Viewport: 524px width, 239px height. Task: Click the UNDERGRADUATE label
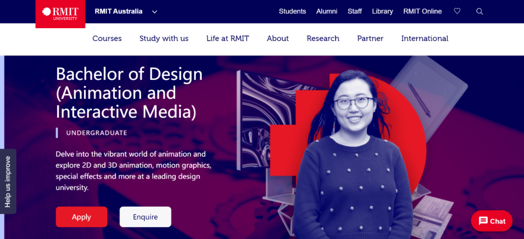(97, 133)
